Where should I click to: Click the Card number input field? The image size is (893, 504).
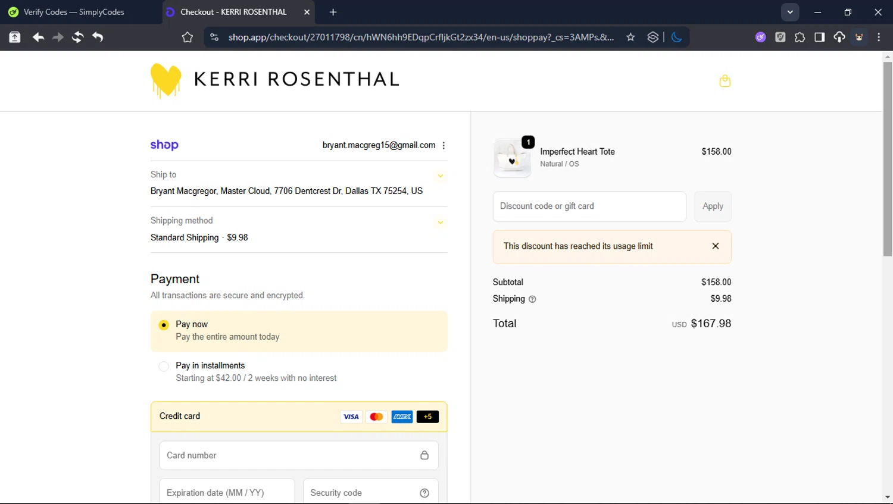[x=299, y=455]
